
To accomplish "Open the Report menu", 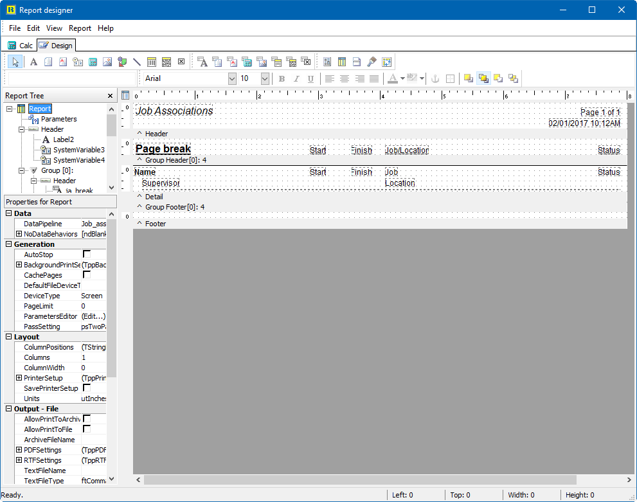I will tap(80, 28).
